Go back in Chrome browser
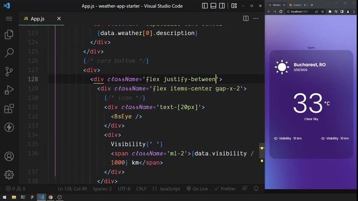The width and height of the screenshot is (358, 201). (269, 11)
